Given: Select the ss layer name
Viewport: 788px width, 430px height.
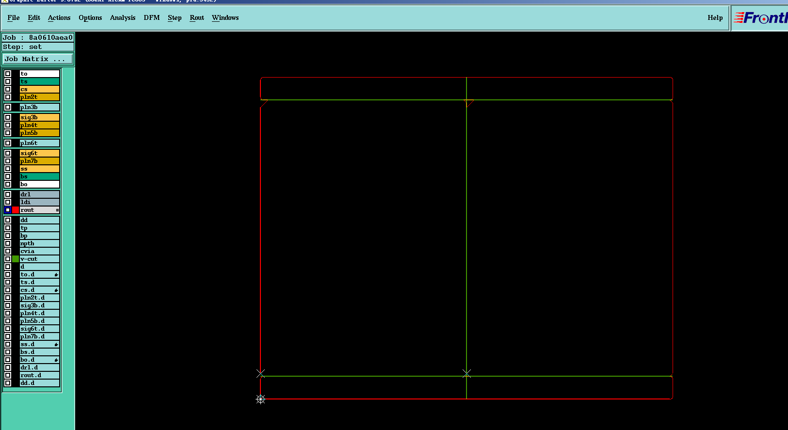Looking at the screenshot, I should point(39,169).
